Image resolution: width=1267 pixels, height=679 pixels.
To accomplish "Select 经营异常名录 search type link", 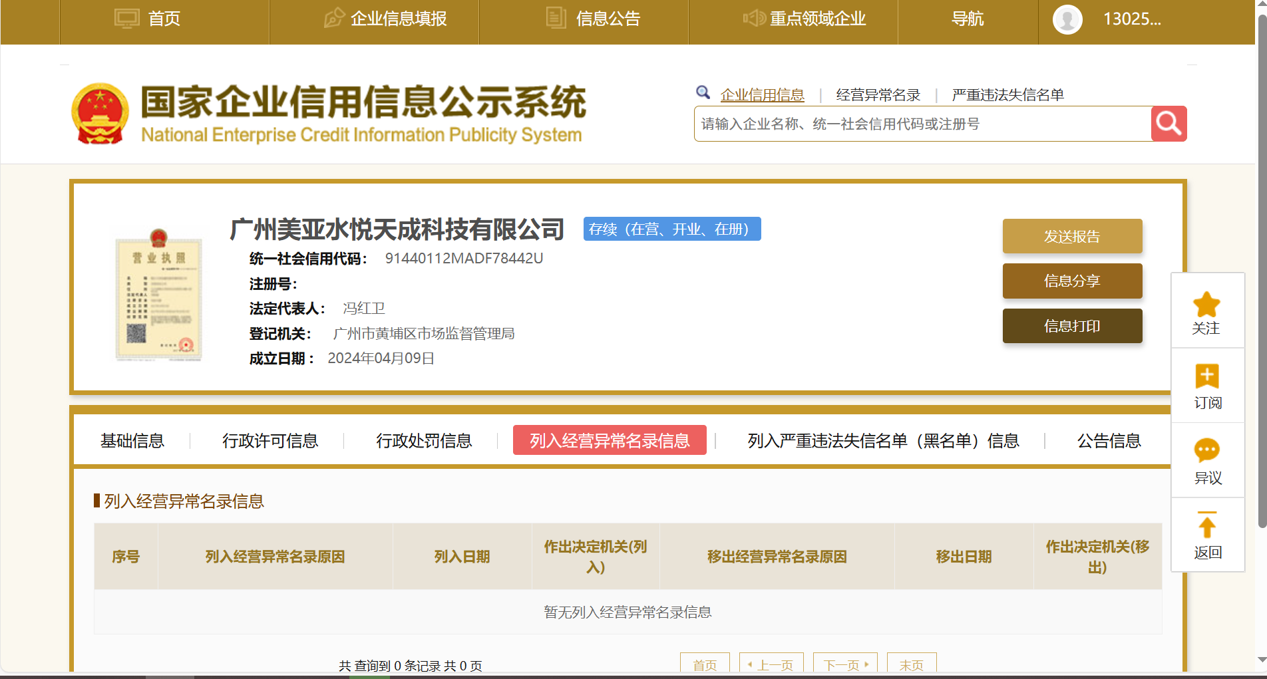I will coord(878,95).
